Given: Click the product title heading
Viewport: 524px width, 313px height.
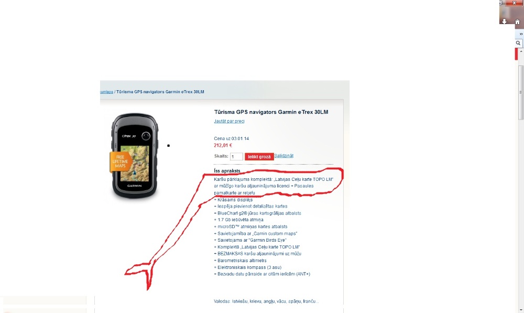Looking at the screenshot, I should click(271, 112).
